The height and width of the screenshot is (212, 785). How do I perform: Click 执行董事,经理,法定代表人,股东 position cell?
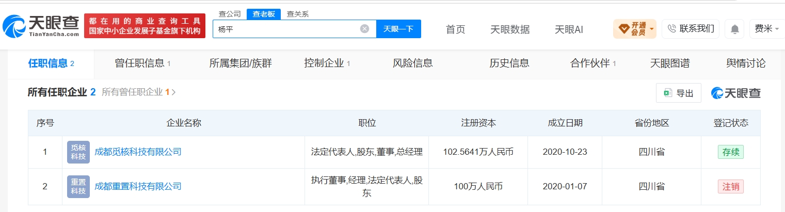(x=367, y=186)
